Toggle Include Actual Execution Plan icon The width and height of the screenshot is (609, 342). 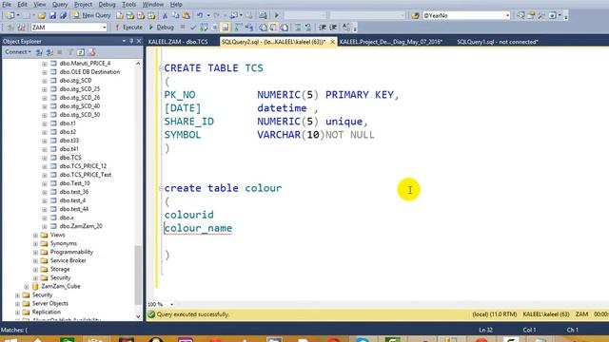tap(239, 28)
